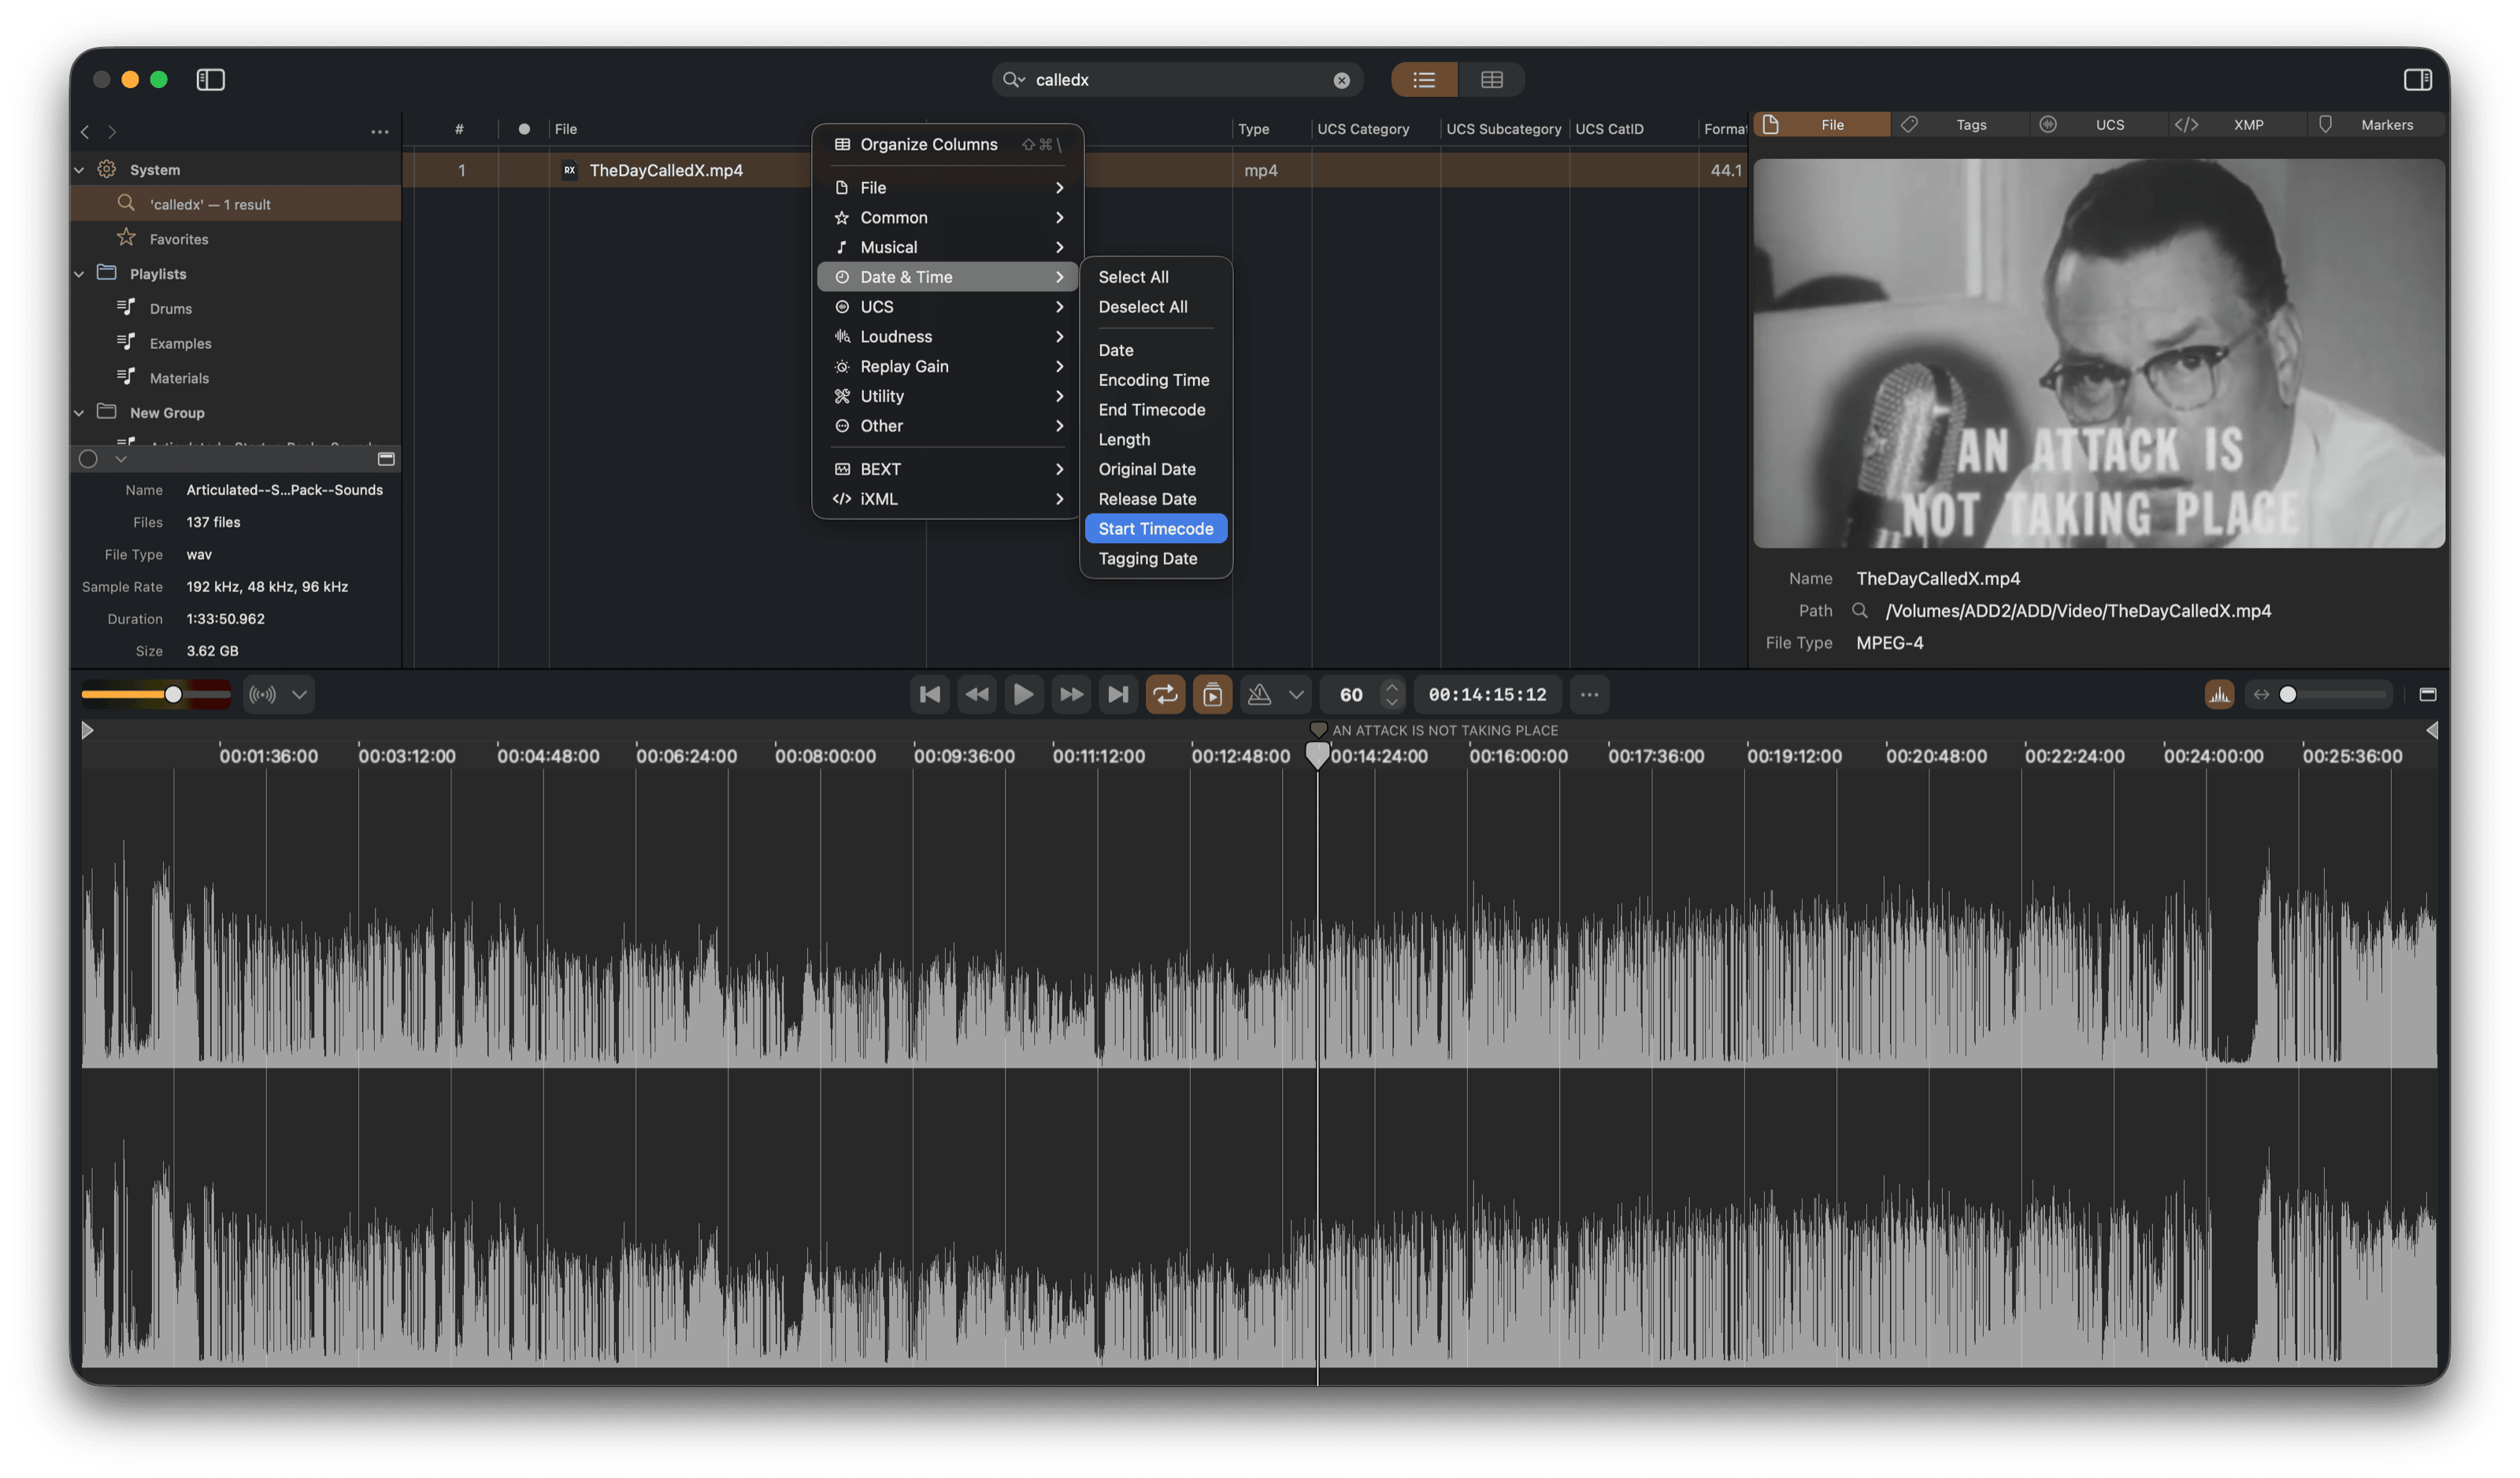
Task: Switch to the XMP inspector tab
Action: pos(2238,125)
